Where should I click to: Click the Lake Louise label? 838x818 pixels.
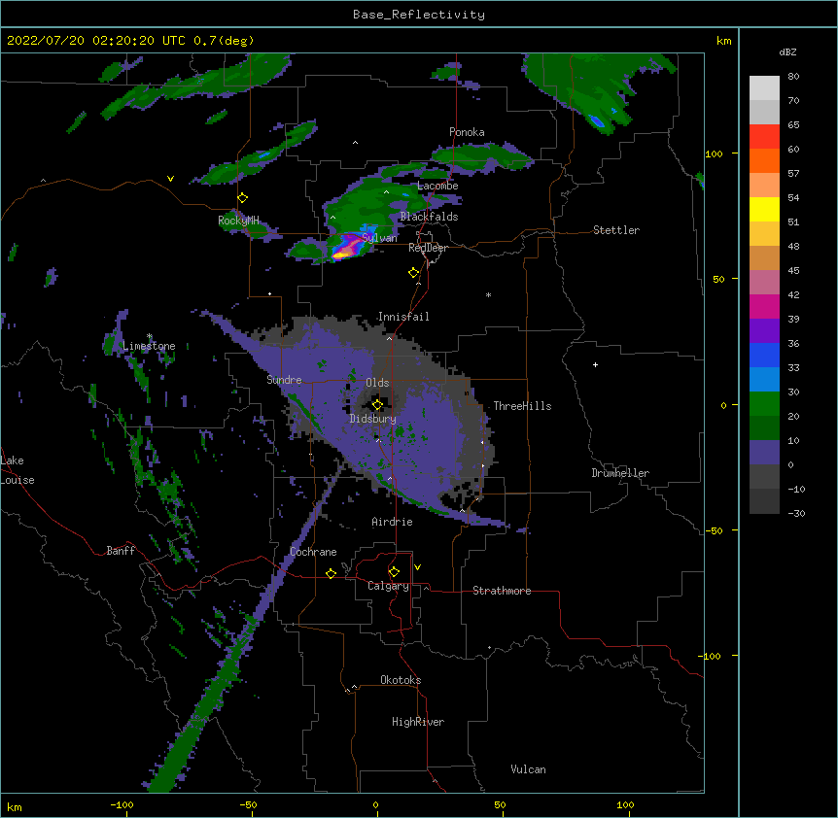(x=17, y=470)
